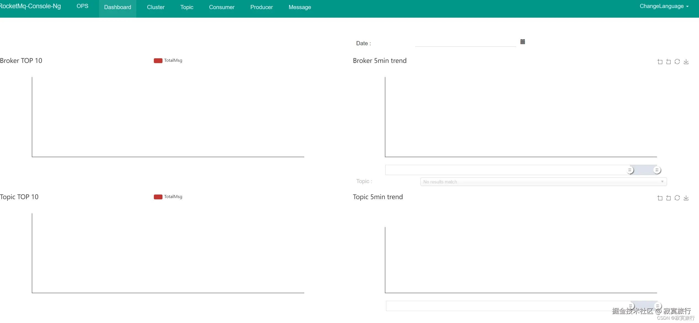Switch to the Consumer tab

(x=222, y=7)
